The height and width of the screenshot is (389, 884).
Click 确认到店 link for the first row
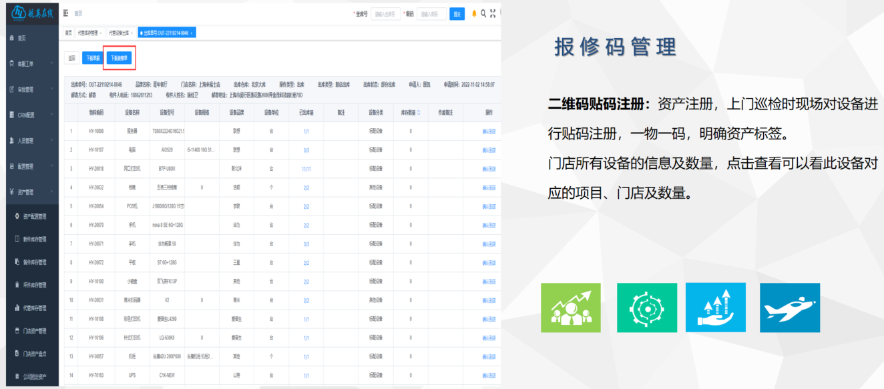point(489,131)
